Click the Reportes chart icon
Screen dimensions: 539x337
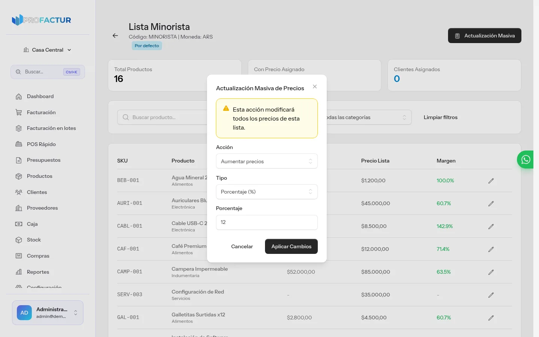tap(19, 272)
